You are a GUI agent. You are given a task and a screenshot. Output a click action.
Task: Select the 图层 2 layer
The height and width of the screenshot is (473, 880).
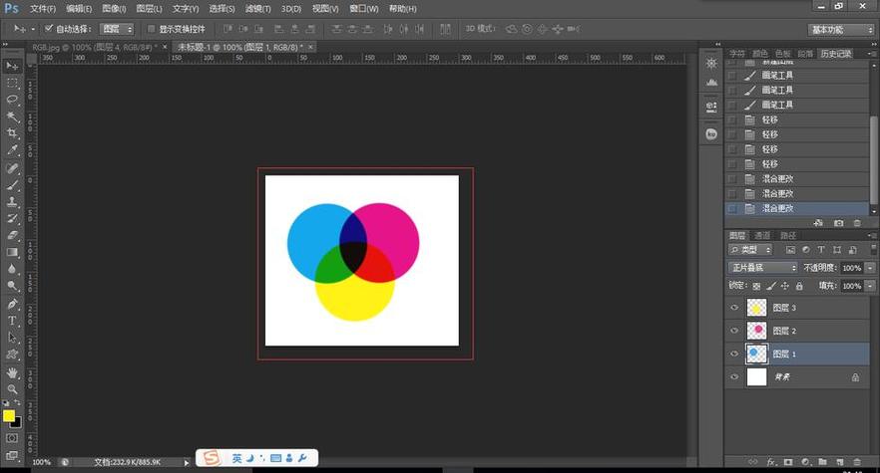tap(798, 331)
